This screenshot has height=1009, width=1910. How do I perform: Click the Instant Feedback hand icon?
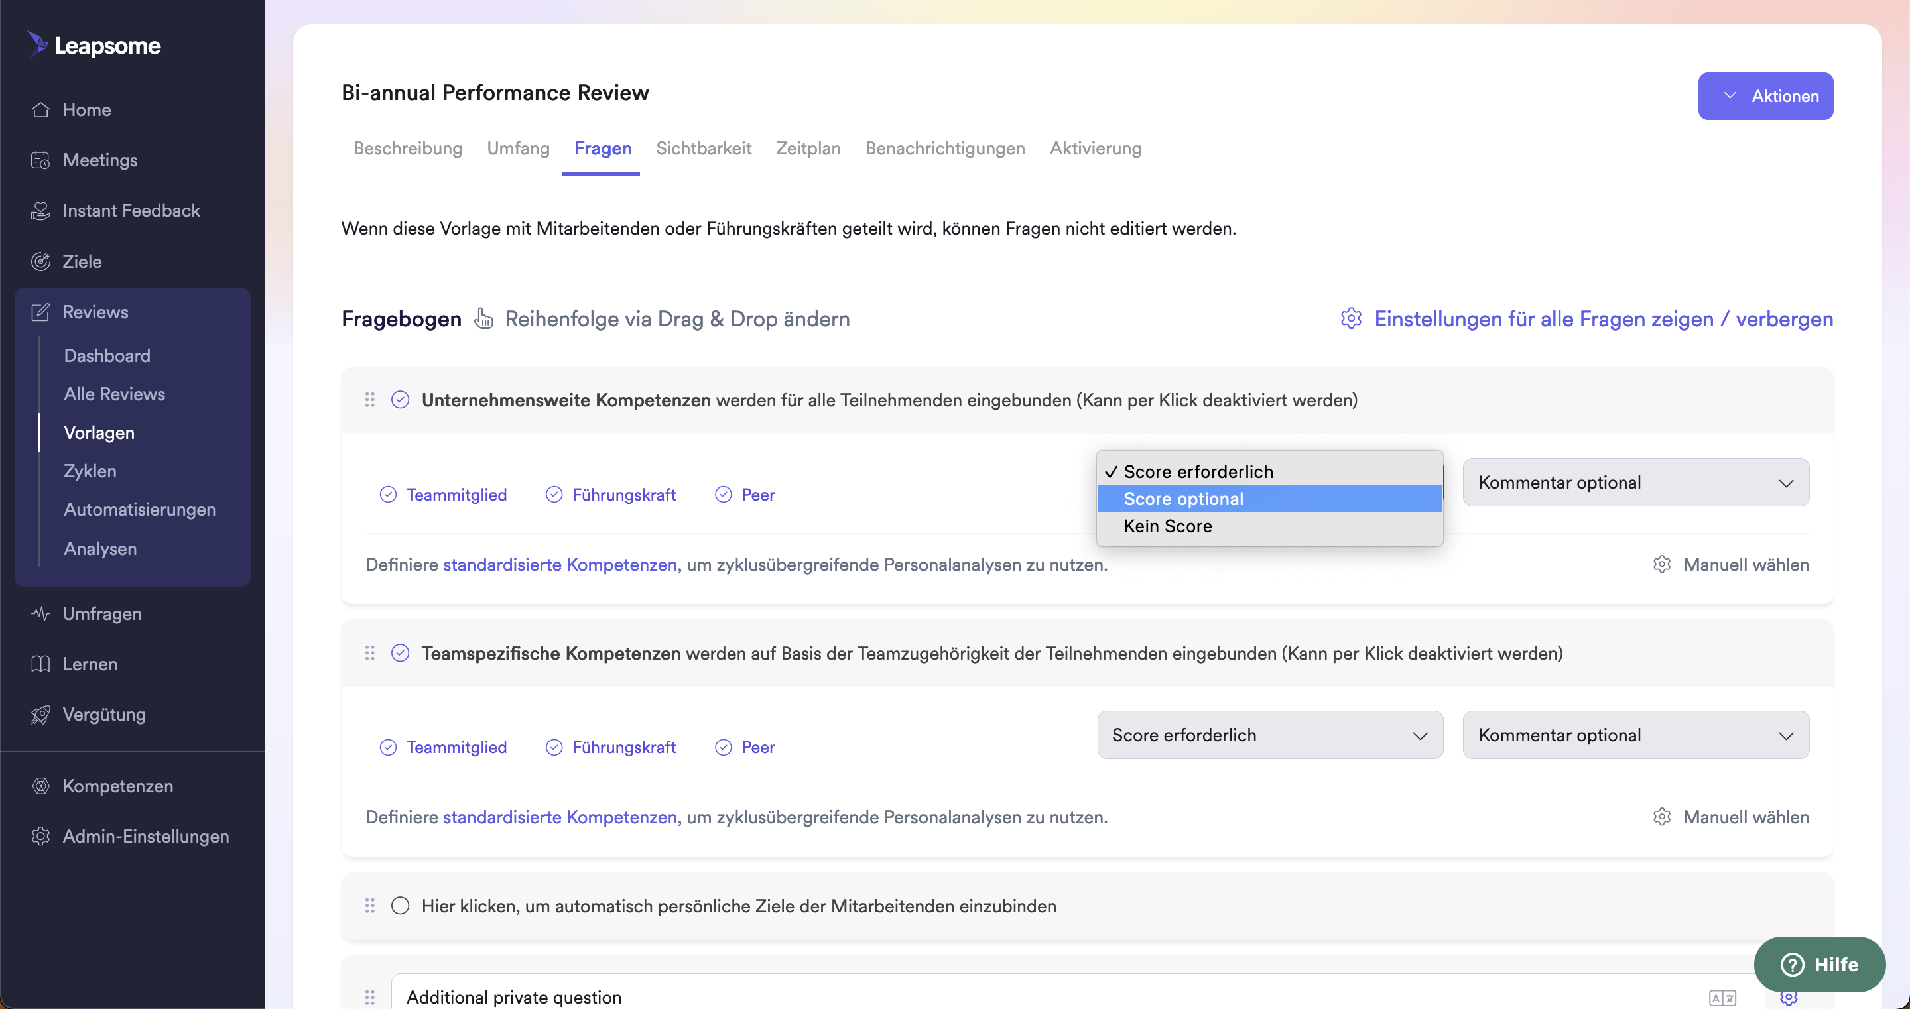pyautogui.click(x=40, y=211)
